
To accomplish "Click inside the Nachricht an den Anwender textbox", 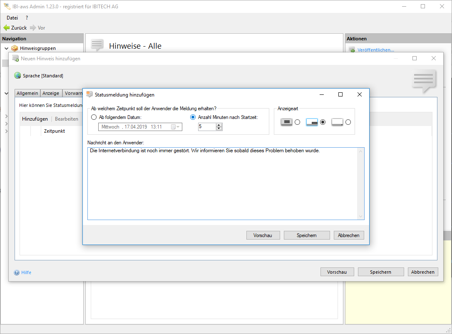I will pyautogui.click(x=223, y=183).
